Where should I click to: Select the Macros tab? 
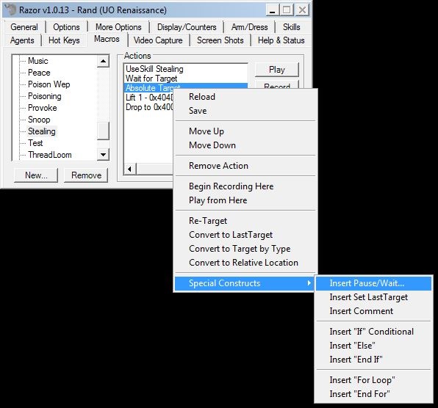pos(107,39)
